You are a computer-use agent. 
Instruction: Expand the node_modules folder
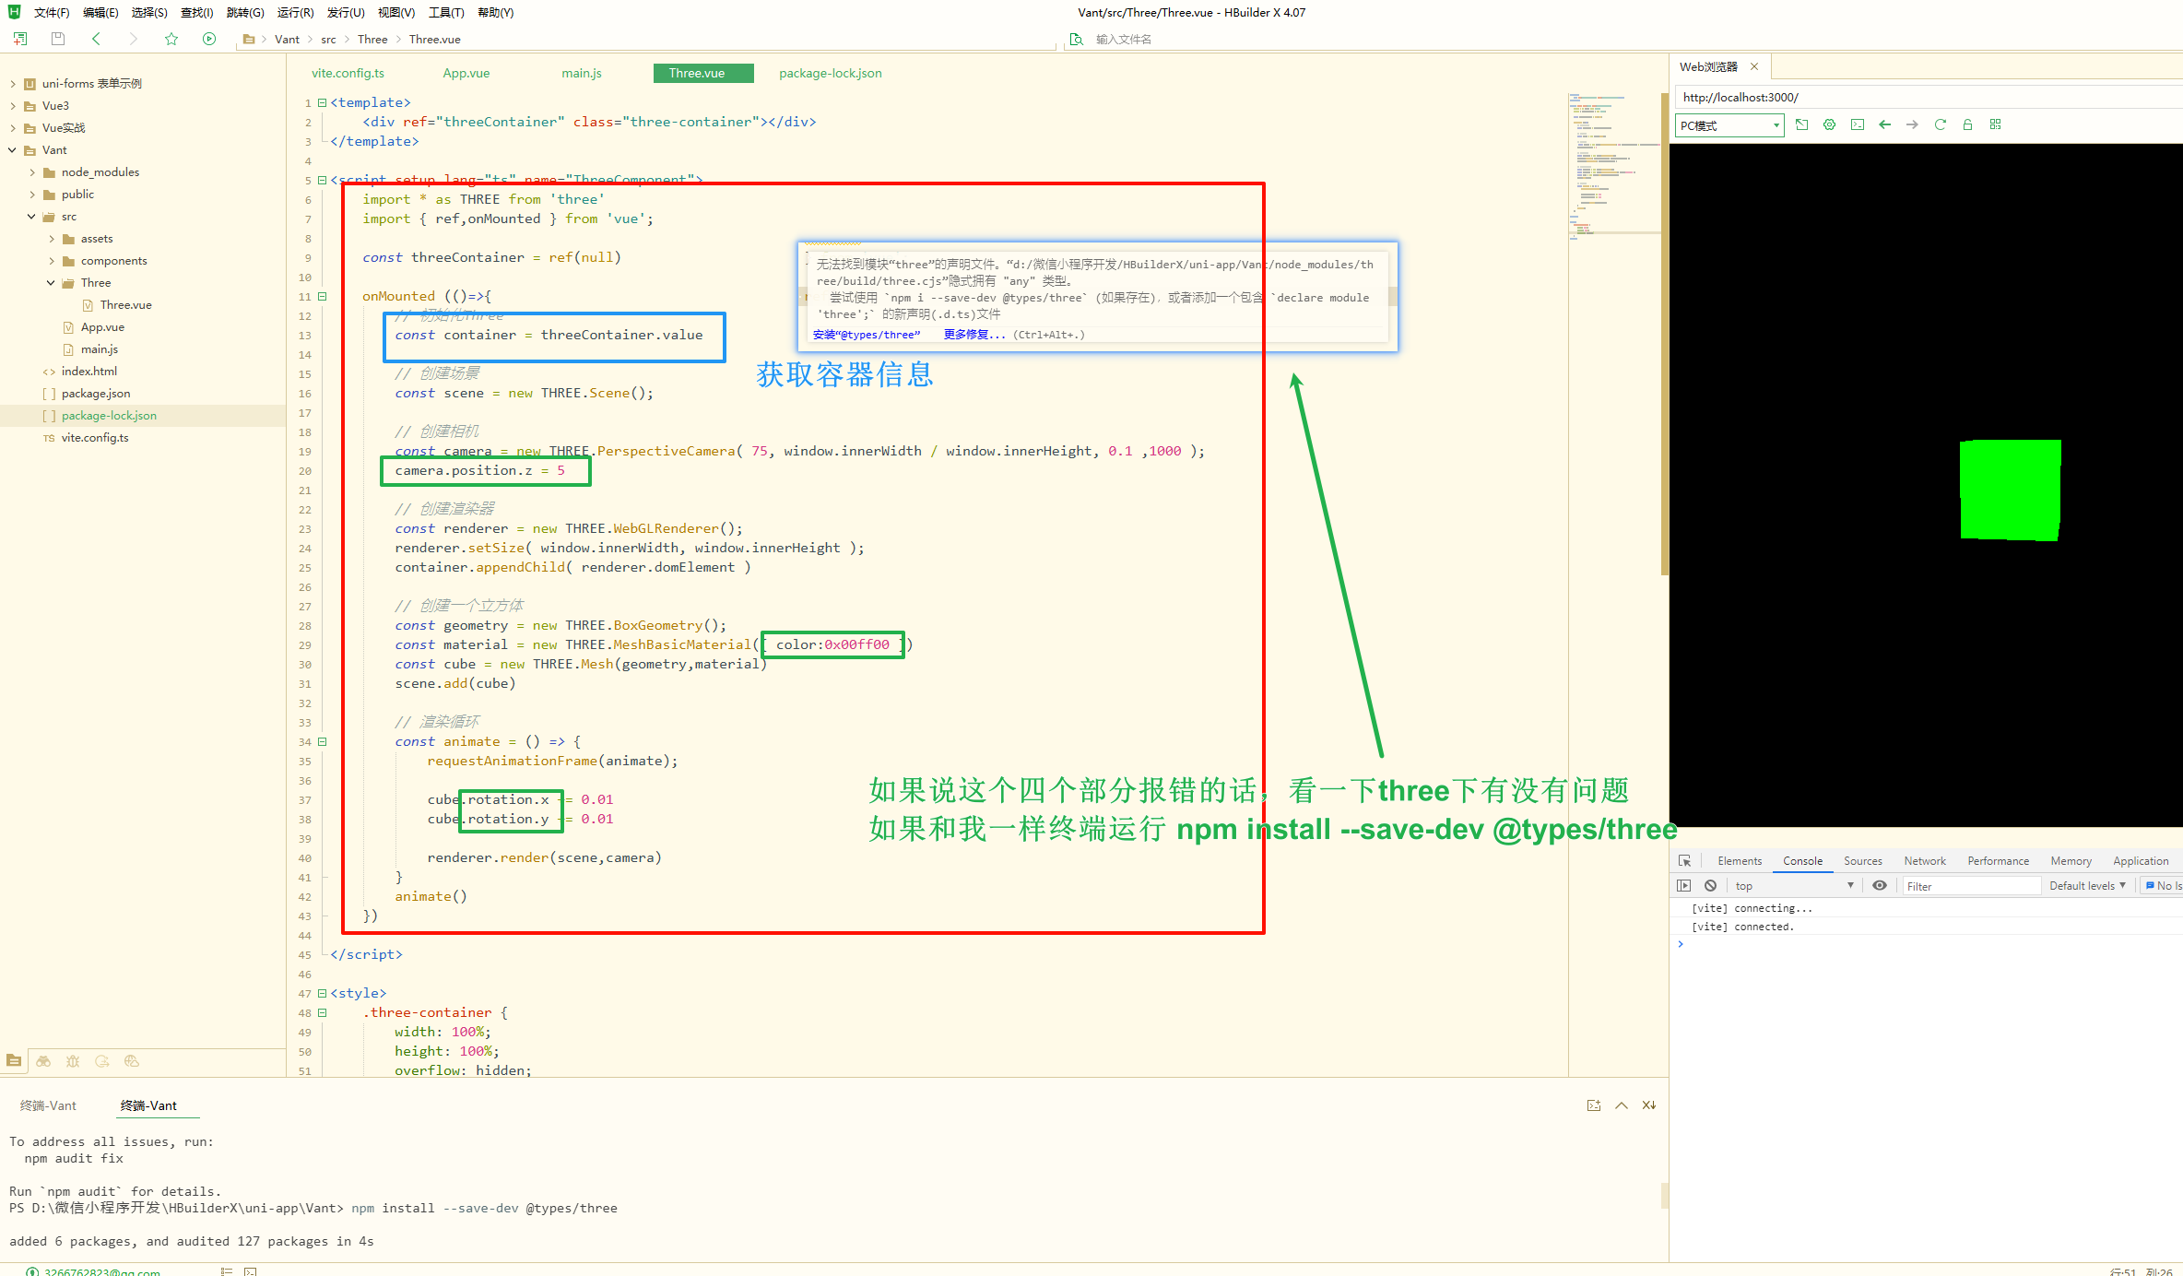33,172
